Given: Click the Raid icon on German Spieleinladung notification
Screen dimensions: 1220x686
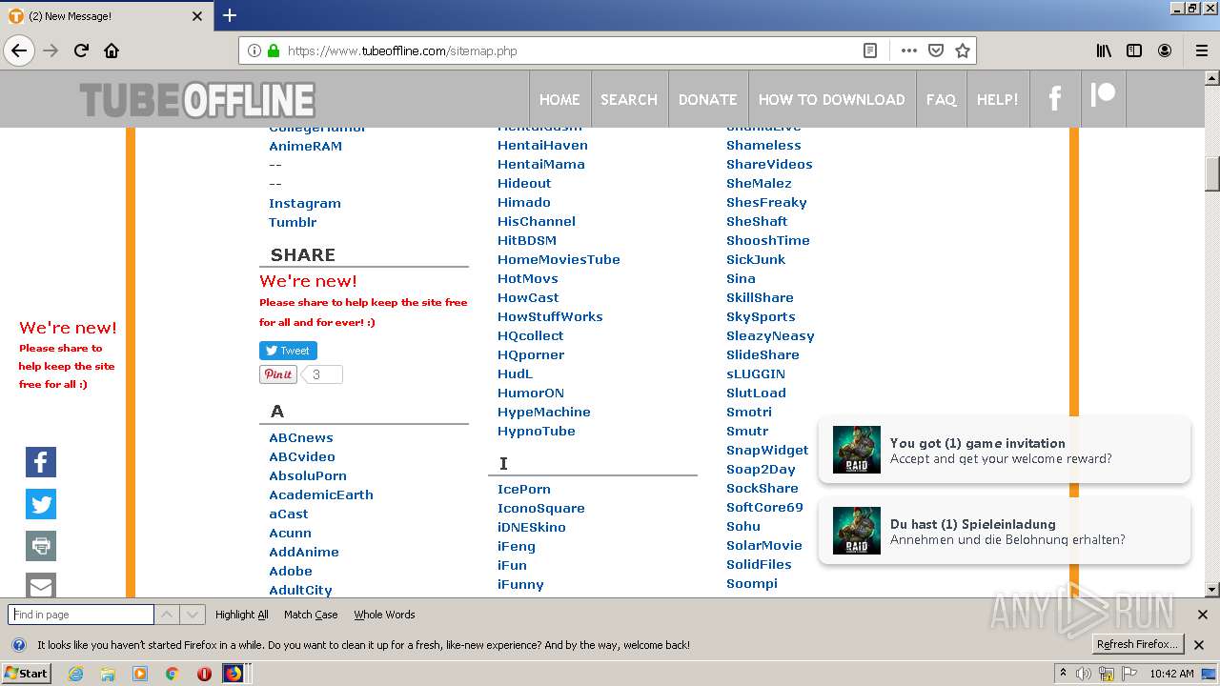Looking at the screenshot, I should point(857,531).
